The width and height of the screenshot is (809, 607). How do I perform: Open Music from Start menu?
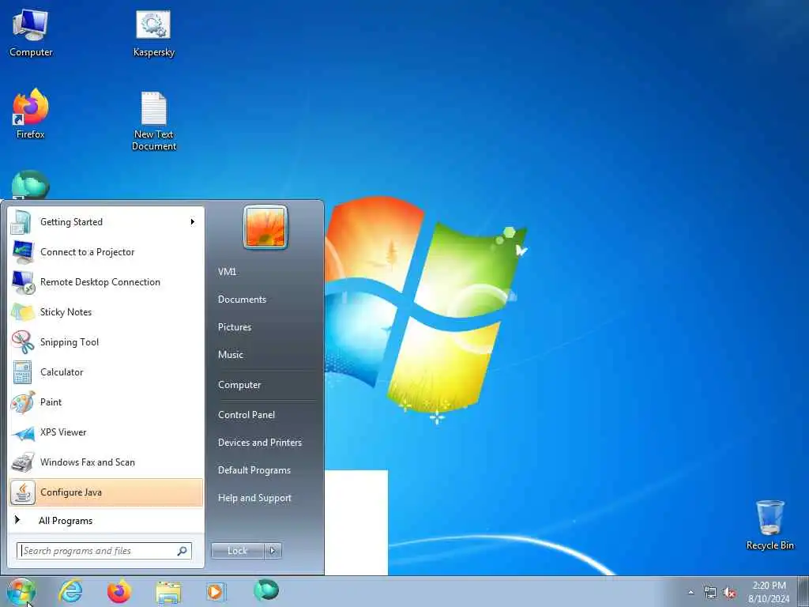click(231, 355)
